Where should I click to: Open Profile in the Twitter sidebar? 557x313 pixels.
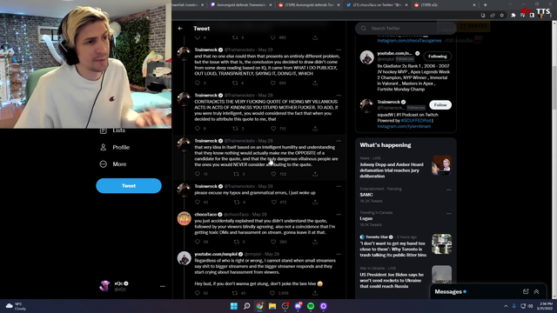115,147
